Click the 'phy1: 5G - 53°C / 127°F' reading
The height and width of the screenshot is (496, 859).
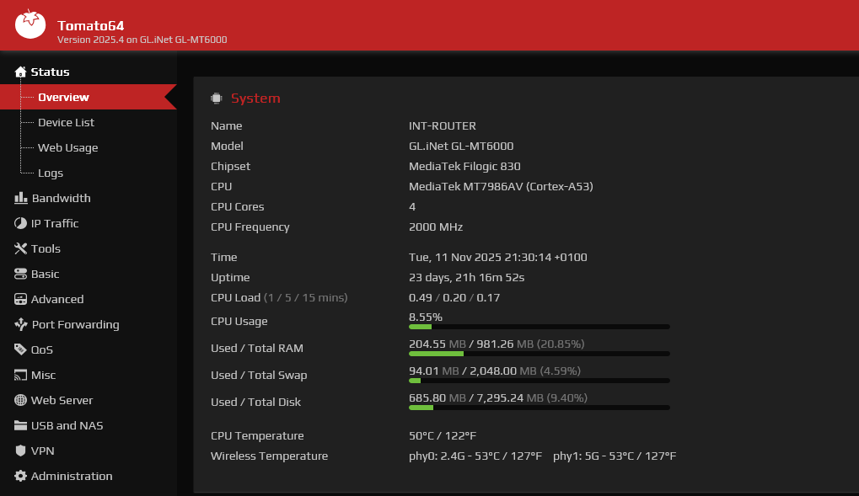(x=615, y=456)
